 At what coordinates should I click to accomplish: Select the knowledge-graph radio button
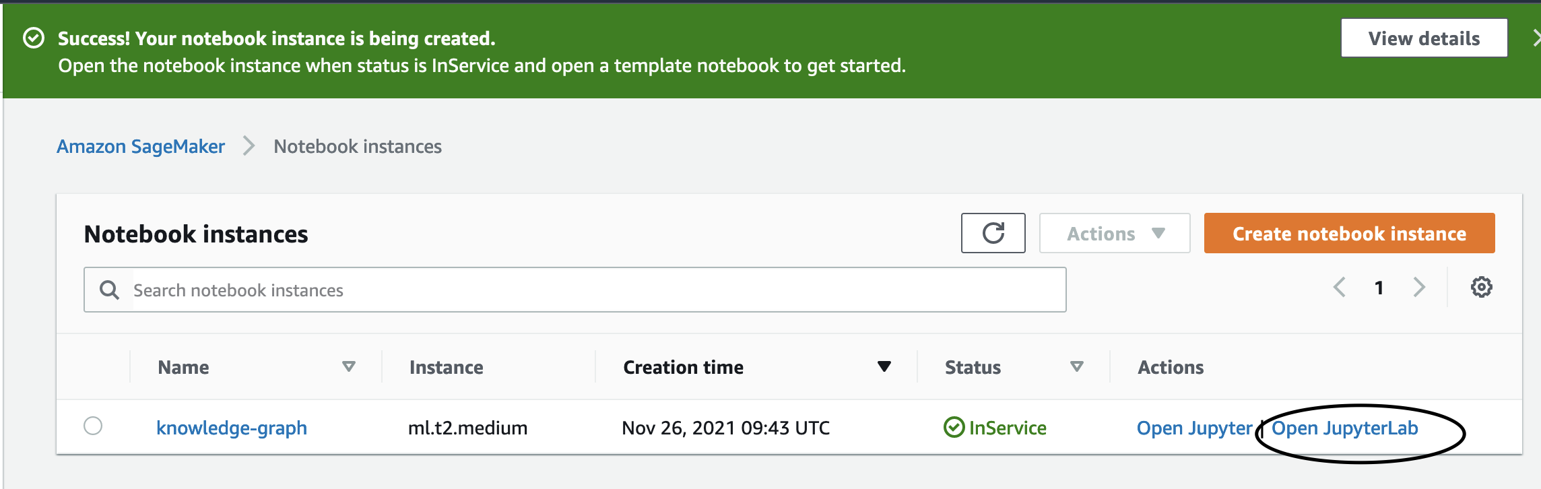(93, 426)
